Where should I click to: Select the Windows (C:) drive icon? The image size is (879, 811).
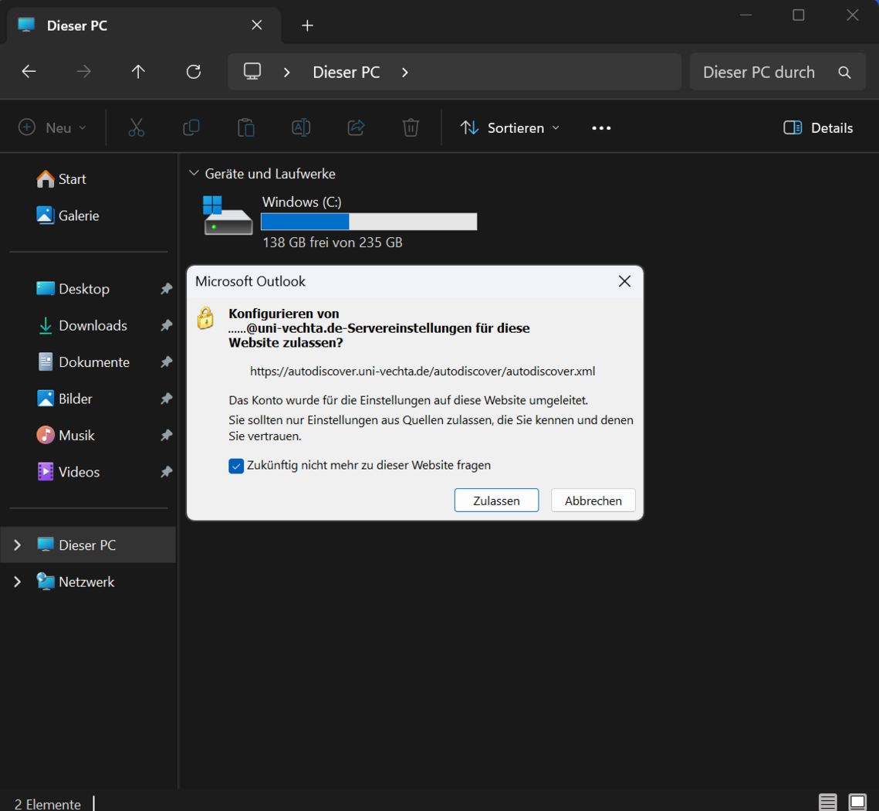tap(228, 215)
